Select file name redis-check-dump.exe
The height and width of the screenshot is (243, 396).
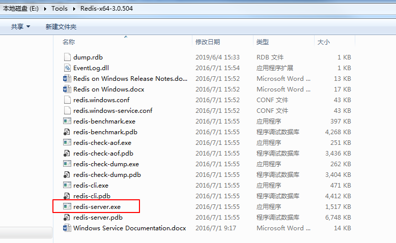[x=106, y=164]
